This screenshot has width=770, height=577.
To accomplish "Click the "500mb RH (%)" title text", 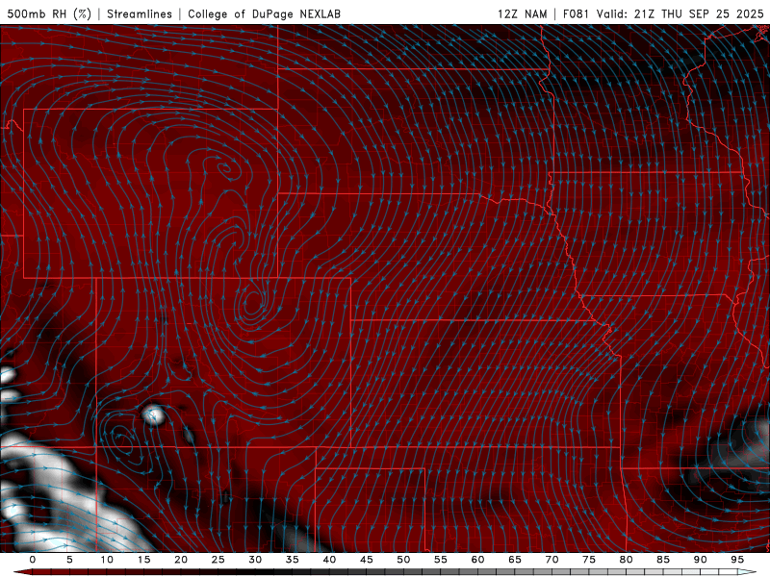I will pyautogui.click(x=49, y=14).
